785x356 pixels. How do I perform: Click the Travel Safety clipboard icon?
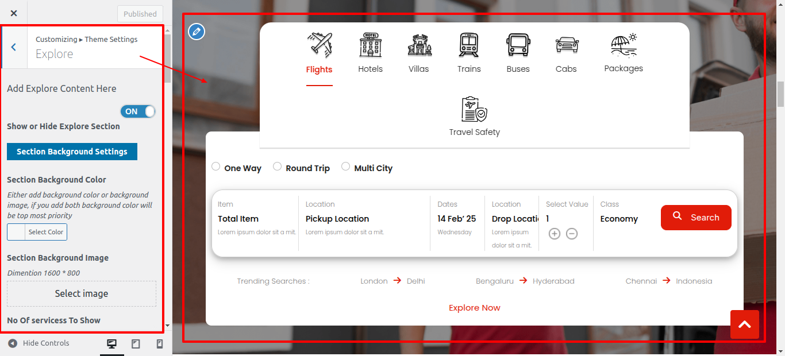tap(474, 109)
